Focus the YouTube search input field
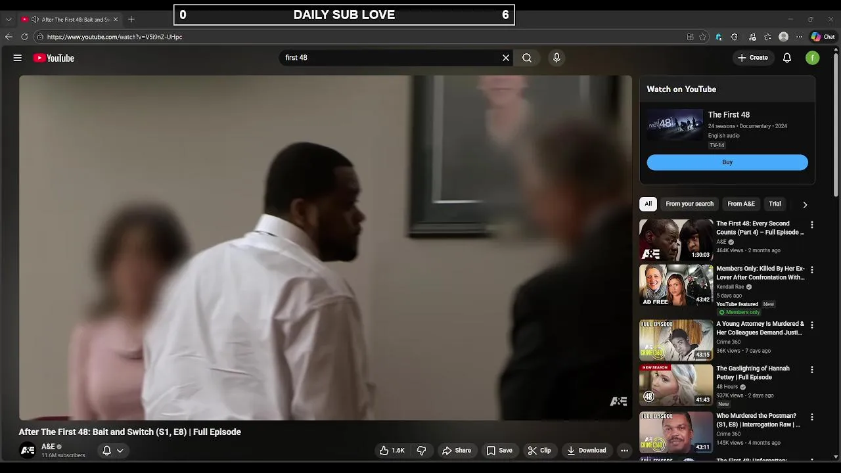Viewport: 841px width, 473px height. (391, 58)
